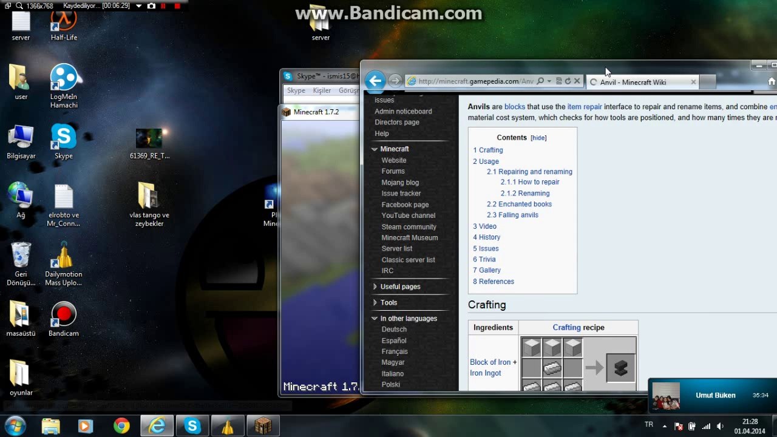
Task: Switch to Skype in the taskbar
Action: pos(192,426)
